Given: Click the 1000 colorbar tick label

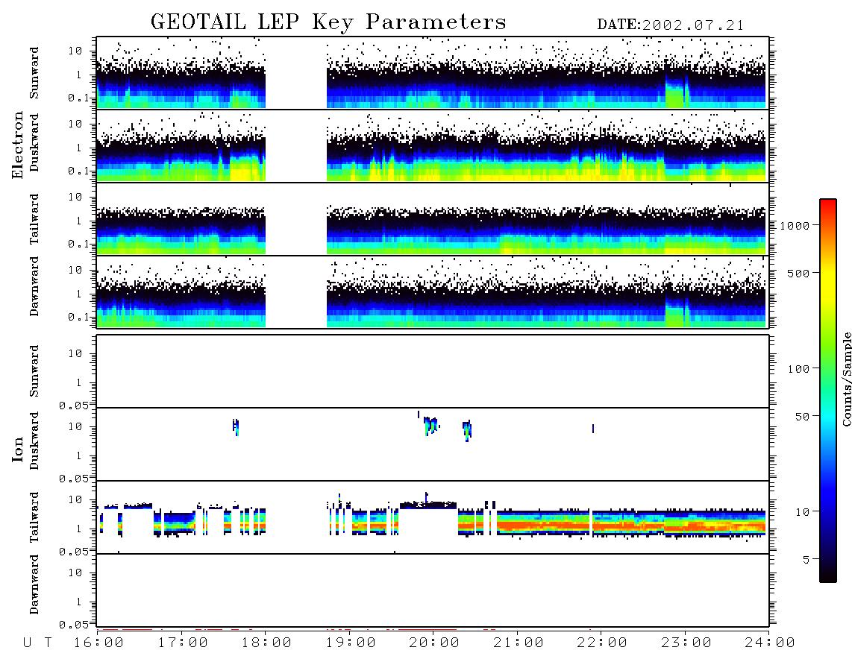Looking at the screenshot, I should point(795,225).
